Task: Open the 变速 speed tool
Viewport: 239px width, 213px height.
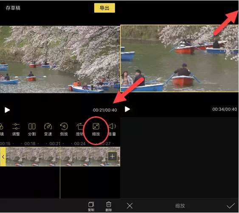Action: [48, 129]
